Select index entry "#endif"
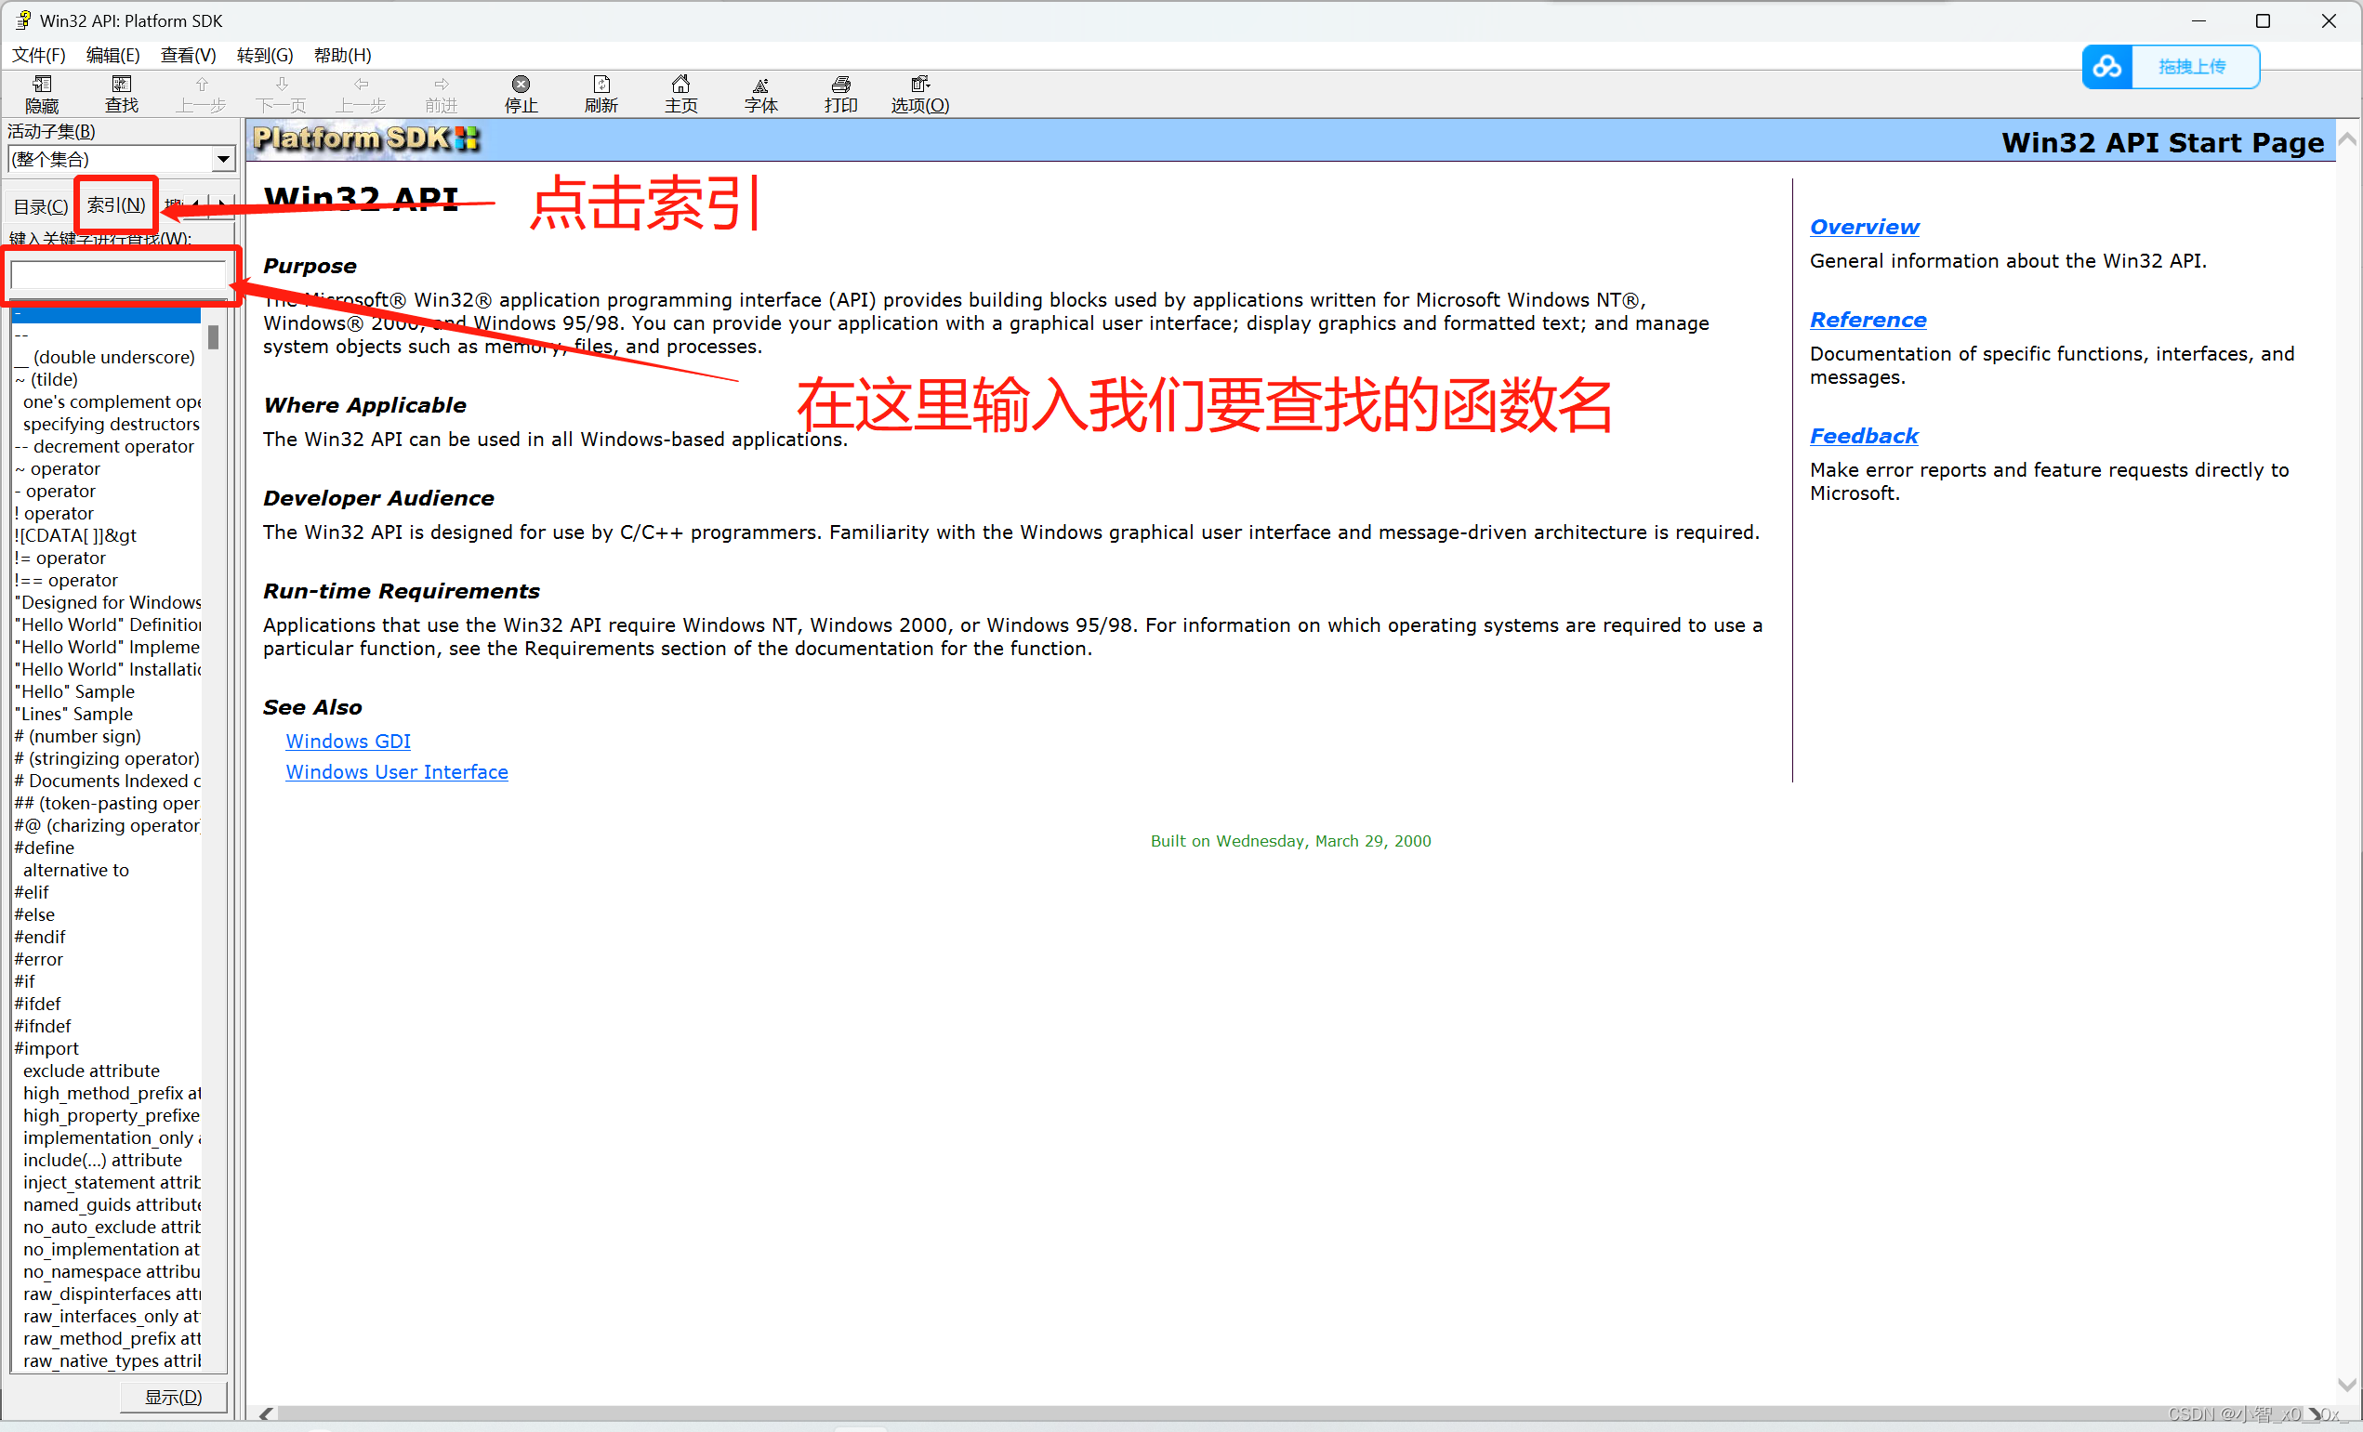This screenshot has height=1432, width=2363. pos(40,937)
